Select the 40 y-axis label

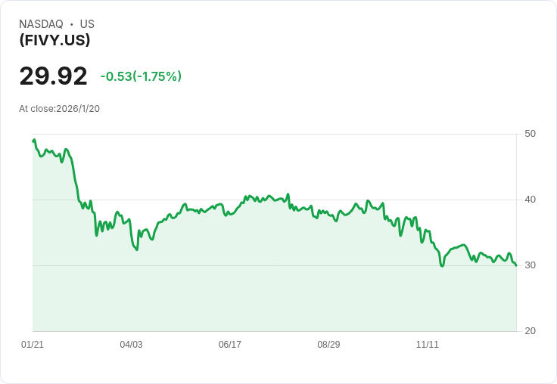click(530, 200)
